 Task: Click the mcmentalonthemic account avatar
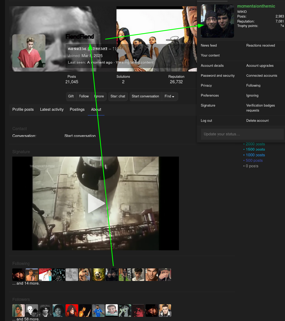[217, 21]
